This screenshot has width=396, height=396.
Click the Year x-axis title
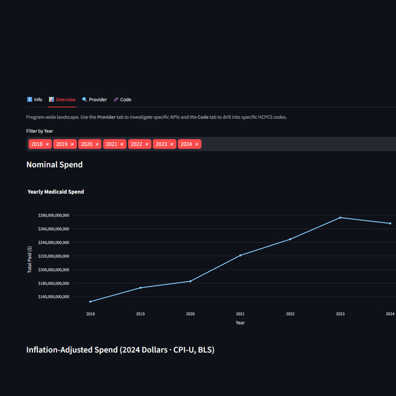[x=240, y=323]
